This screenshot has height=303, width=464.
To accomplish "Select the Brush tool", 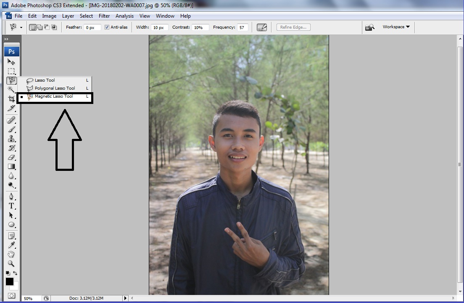I will click(11, 130).
